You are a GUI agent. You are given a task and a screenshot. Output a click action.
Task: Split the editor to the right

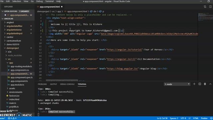[210, 7]
